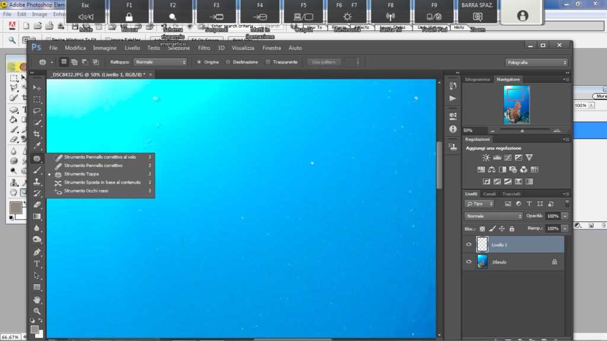Click the foreground color swatch

click(x=35, y=329)
